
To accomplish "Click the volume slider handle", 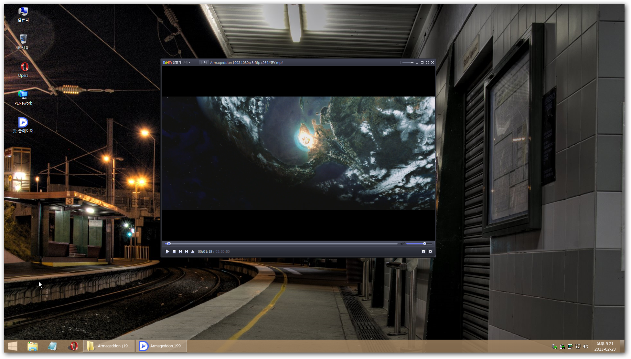I will pos(424,244).
